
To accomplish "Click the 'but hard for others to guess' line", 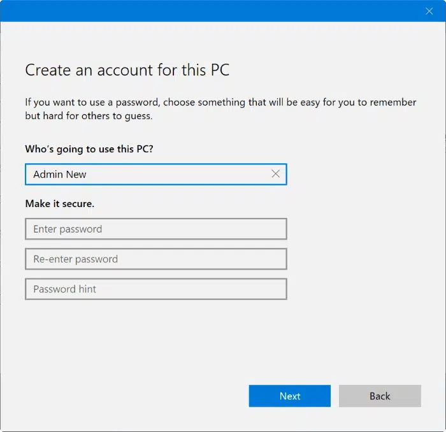I will (x=89, y=117).
